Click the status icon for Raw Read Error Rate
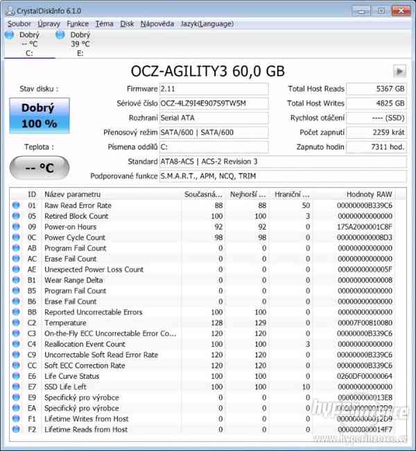Screen dimensions: 416x451 [16, 205]
